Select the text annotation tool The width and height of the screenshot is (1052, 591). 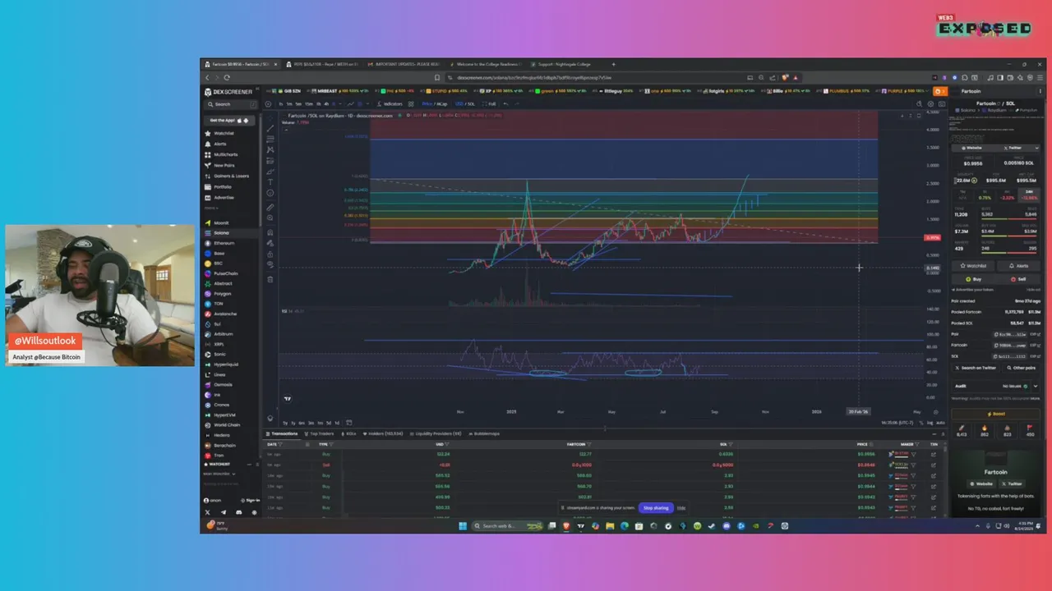[x=270, y=182]
